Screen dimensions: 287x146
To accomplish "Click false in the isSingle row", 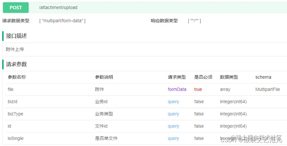I will point(199,138).
